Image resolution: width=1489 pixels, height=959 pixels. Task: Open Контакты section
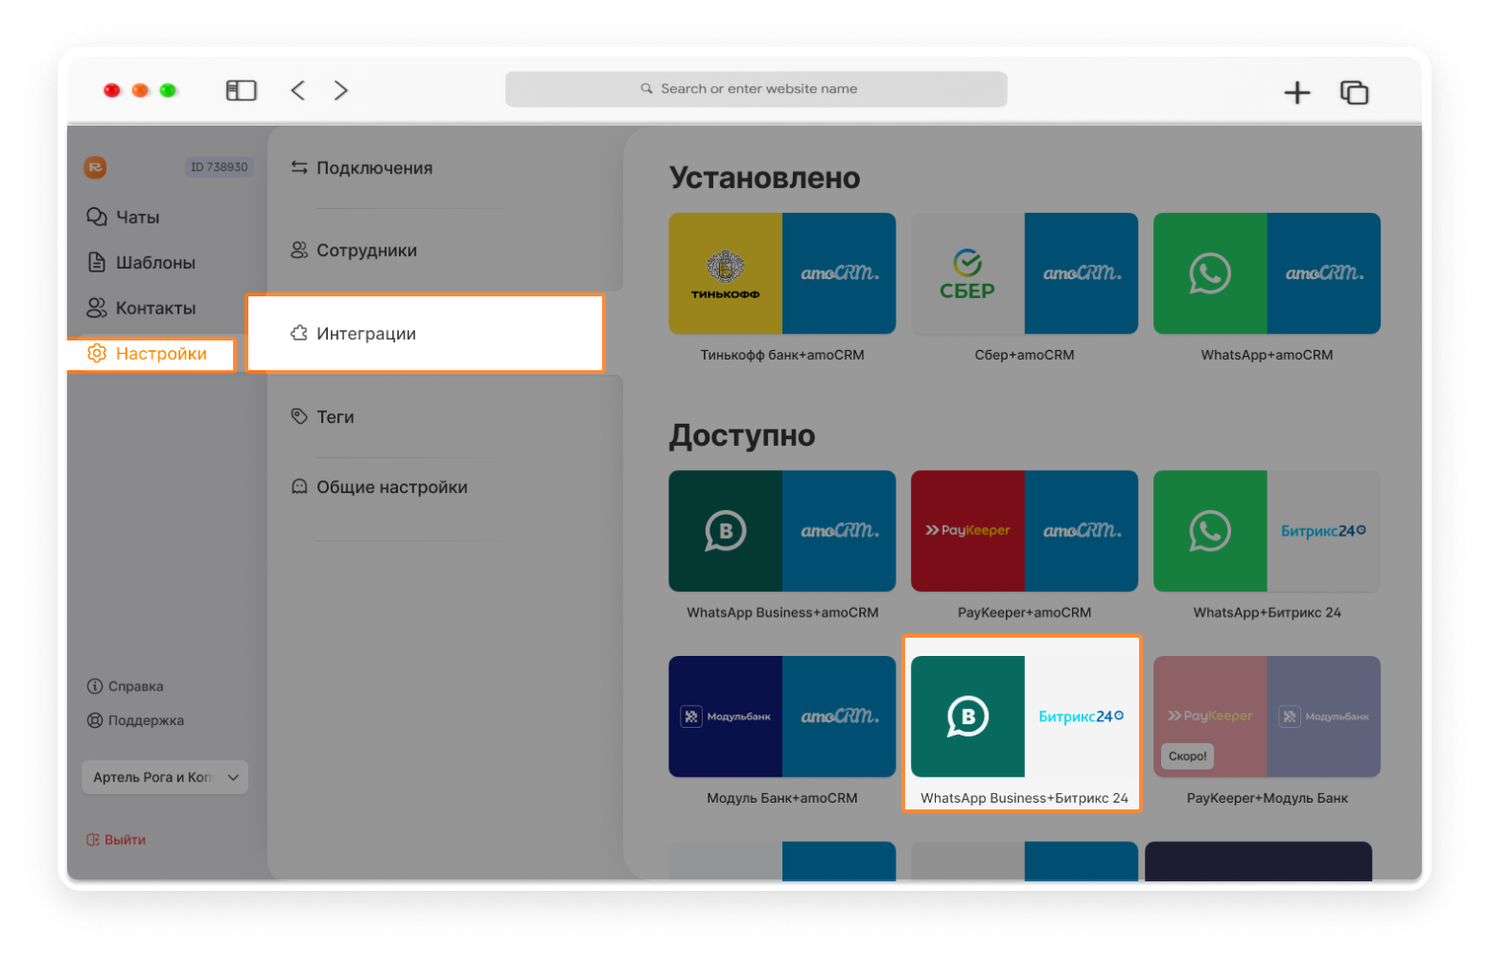[x=141, y=308]
